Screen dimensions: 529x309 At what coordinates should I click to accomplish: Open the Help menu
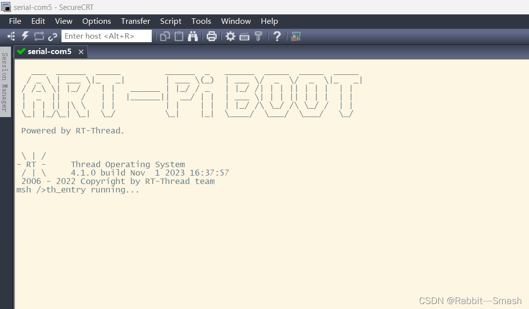pyautogui.click(x=269, y=21)
